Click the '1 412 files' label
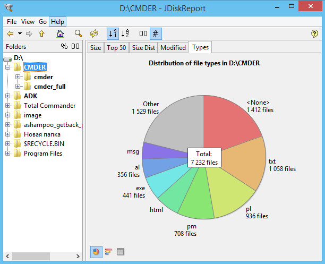The height and width of the screenshot is (264, 325). 260,110
